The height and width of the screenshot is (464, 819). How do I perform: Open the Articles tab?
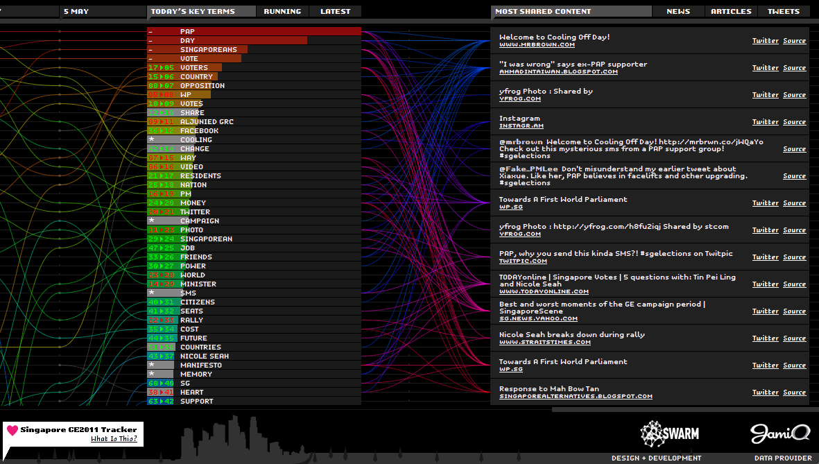pos(731,11)
